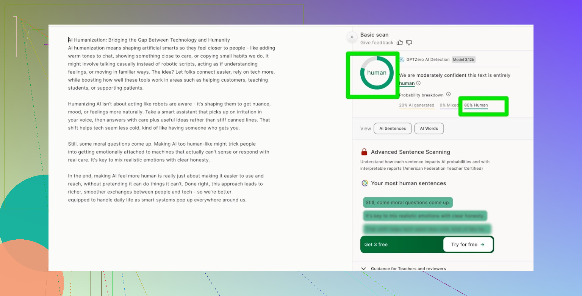
Task: Open the Probability breakdown info icon
Action: pos(448,95)
